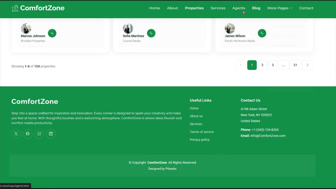Open footer Services link

(x=196, y=124)
